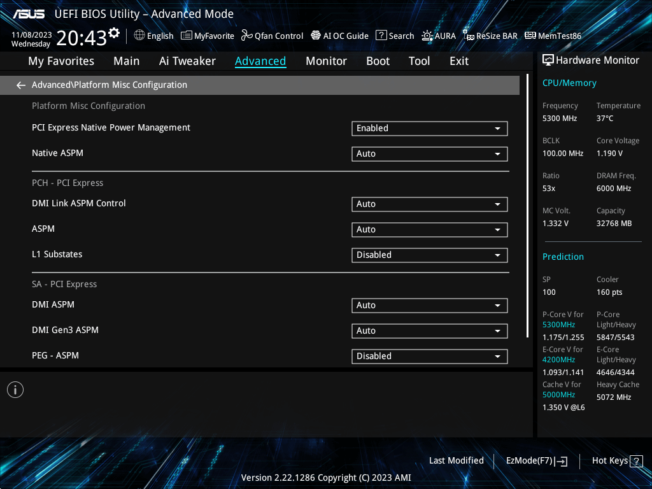Click the 4200MHz E-Core link text
This screenshot has width=652, height=489.
click(x=558, y=360)
